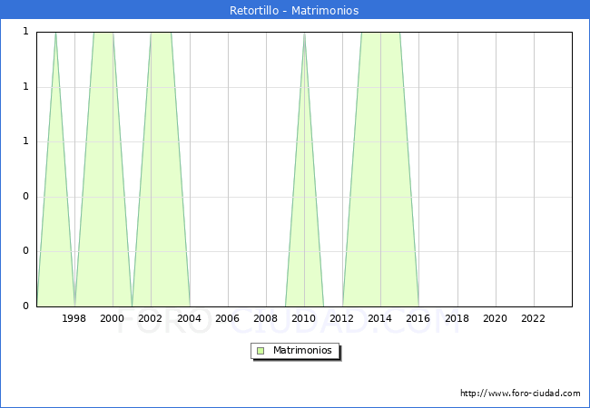
Task: Select the 2018 x-axis label
Action: click(x=457, y=318)
